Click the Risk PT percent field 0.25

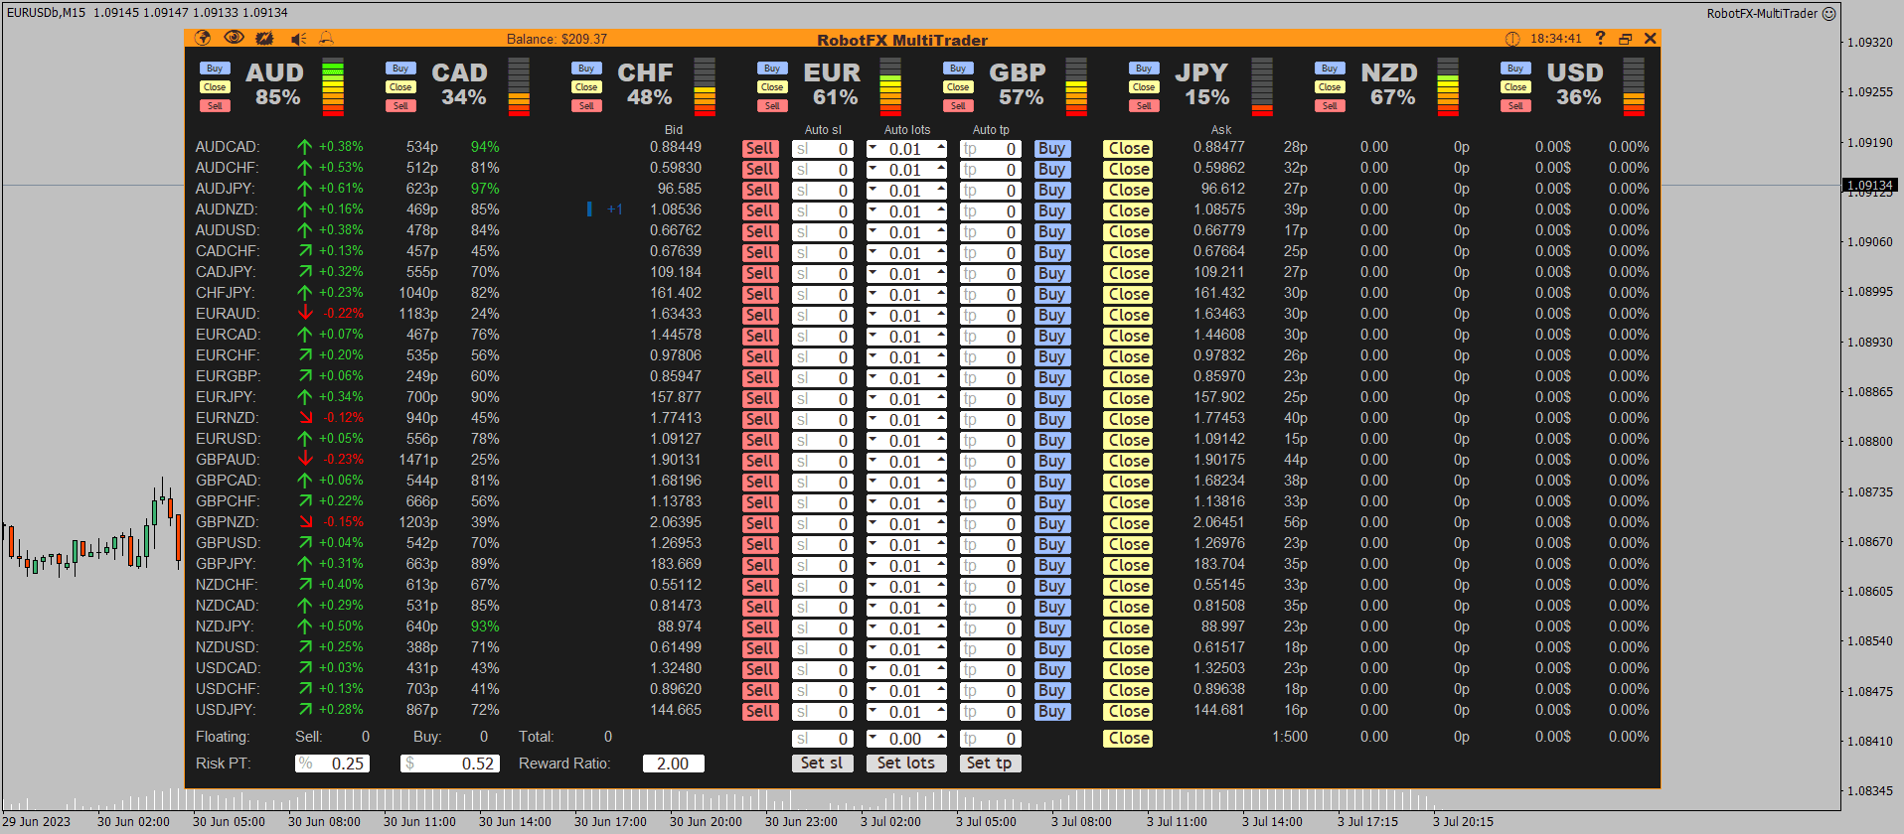[333, 764]
